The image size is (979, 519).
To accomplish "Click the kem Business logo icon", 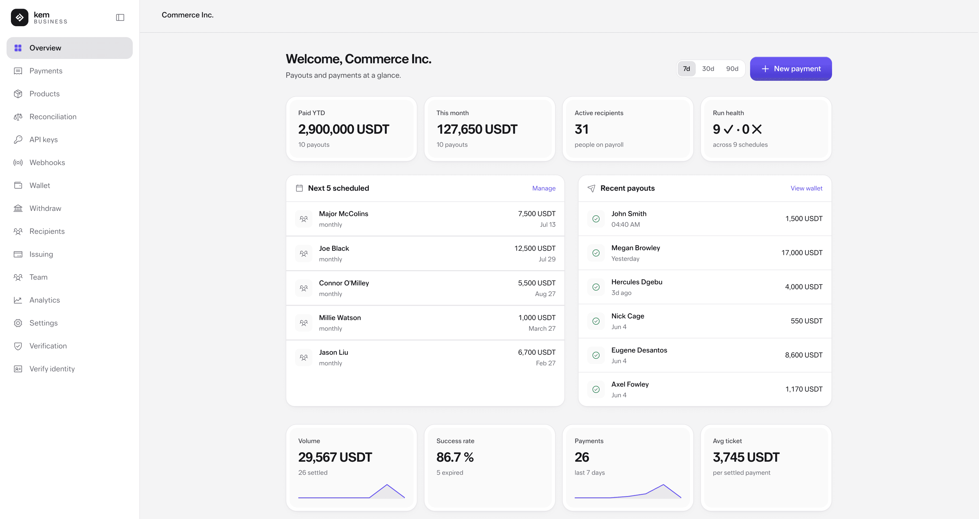I will click(x=19, y=17).
